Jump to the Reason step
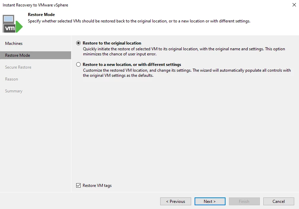 [x=12, y=79]
